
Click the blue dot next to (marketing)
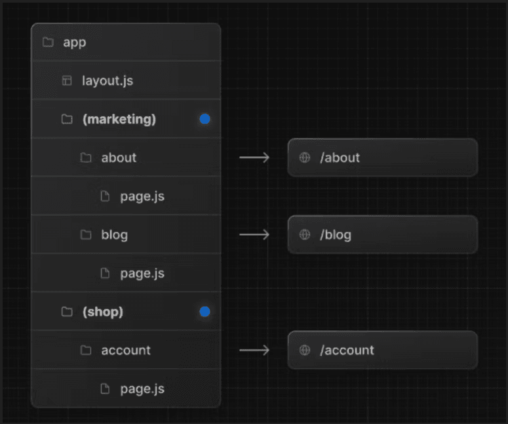[x=205, y=119]
